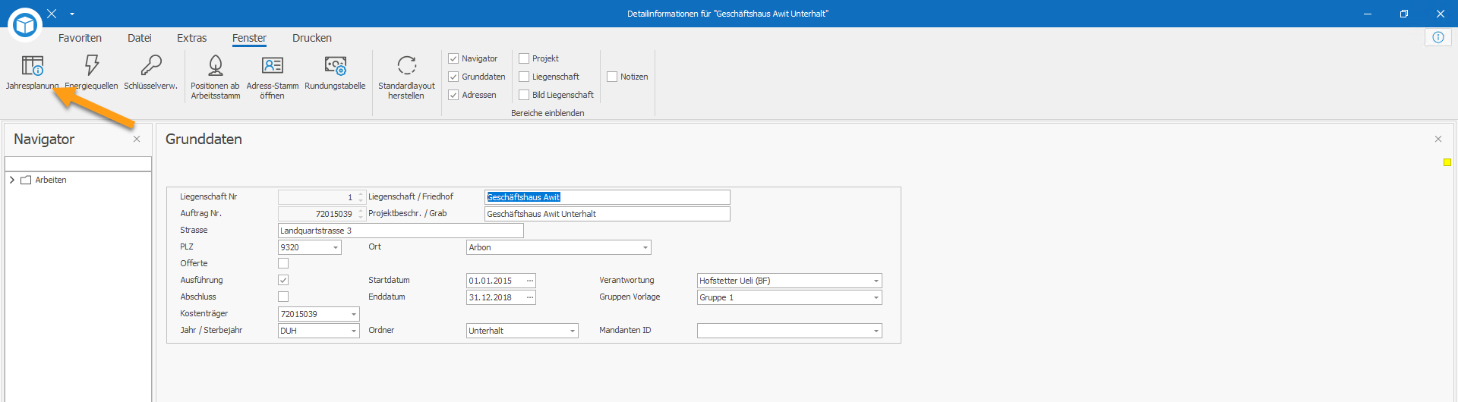1458x402 pixels.
Task: Uncheck the Grunddaten checkbox
Action: pyautogui.click(x=453, y=77)
